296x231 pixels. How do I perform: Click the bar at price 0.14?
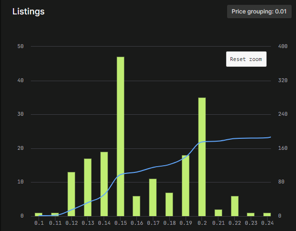(104, 184)
